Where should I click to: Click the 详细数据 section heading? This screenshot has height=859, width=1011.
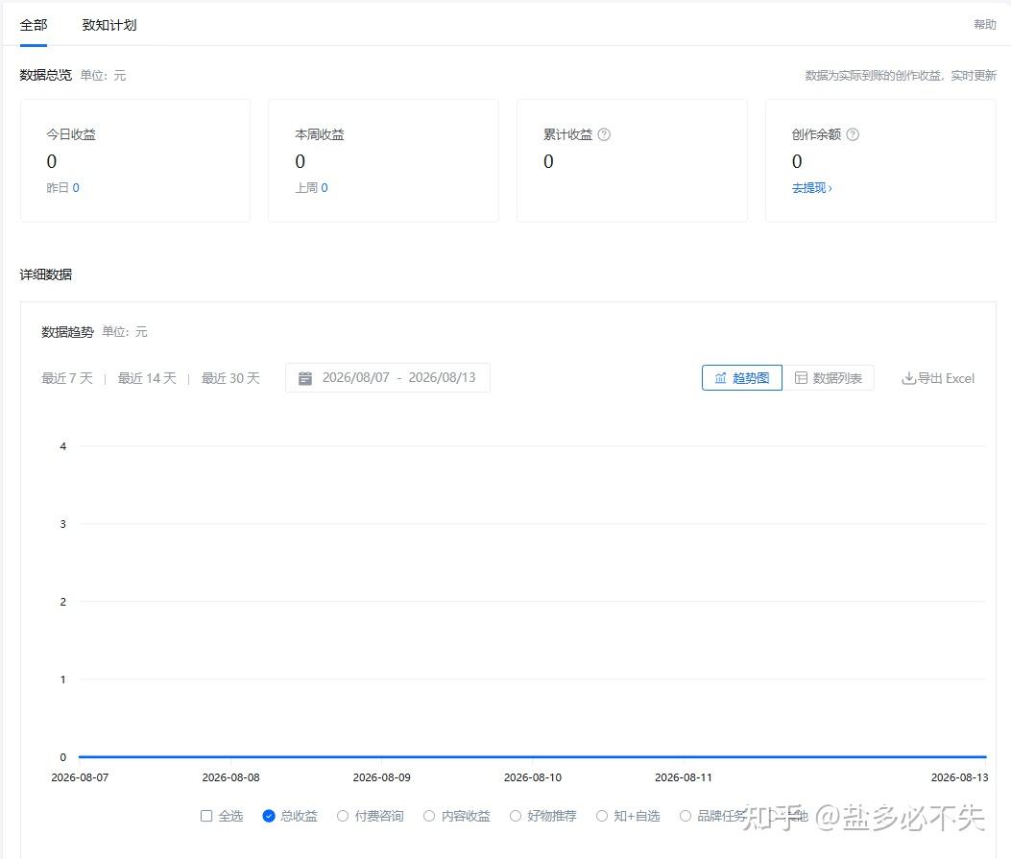46,274
